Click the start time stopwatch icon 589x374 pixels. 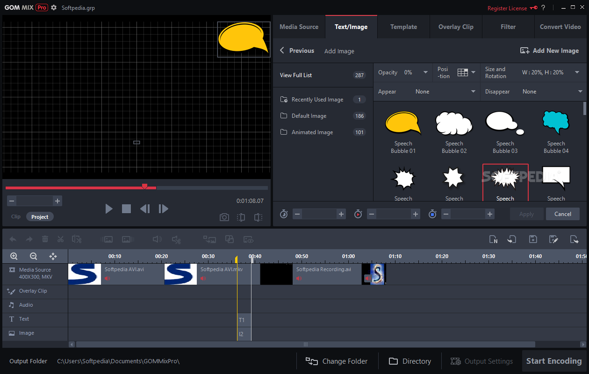(284, 214)
